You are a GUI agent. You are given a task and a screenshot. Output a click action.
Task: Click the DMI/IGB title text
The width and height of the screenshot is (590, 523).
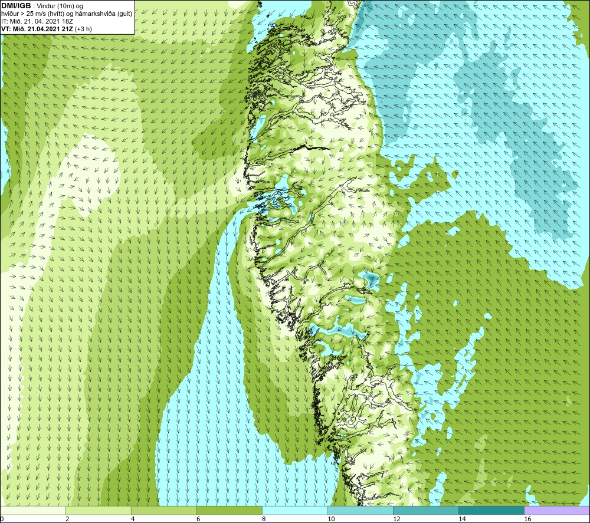(16, 6)
